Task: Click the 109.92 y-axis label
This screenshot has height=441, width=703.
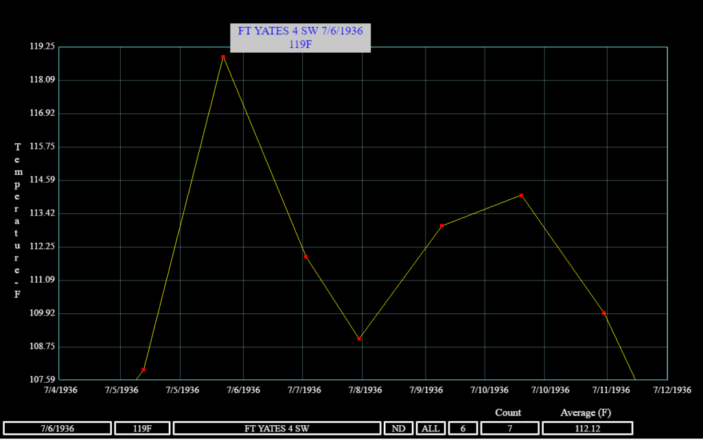Action: pyautogui.click(x=42, y=313)
